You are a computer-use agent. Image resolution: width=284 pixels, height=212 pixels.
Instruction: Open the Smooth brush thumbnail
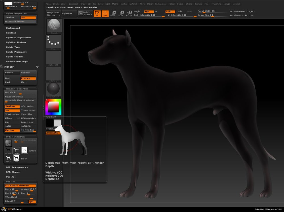[53, 26]
